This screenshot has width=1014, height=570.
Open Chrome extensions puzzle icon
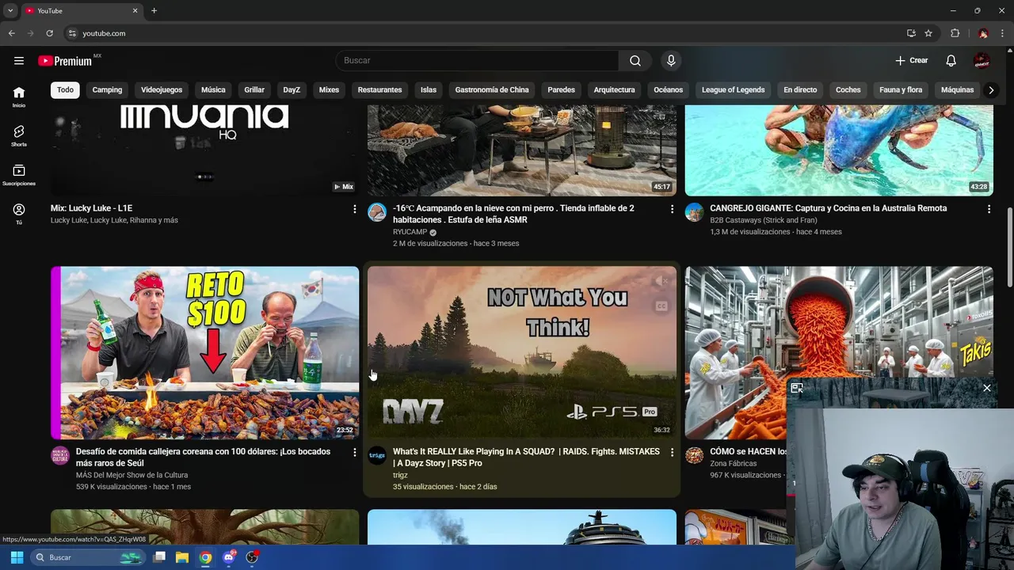point(955,33)
